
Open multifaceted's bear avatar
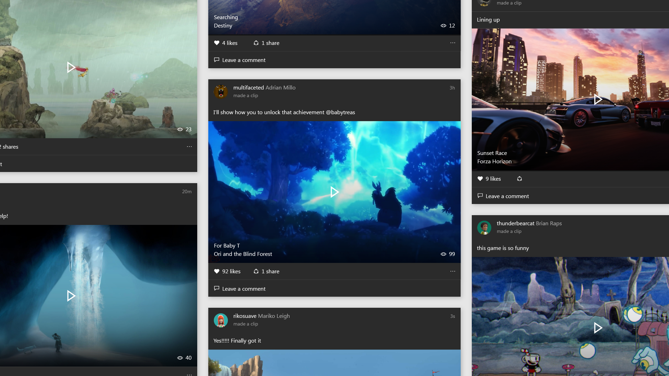click(x=221, y=91)
